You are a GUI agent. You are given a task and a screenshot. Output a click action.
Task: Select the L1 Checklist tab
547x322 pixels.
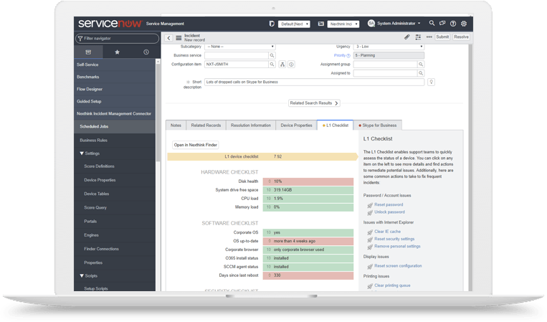coord(336,126)
